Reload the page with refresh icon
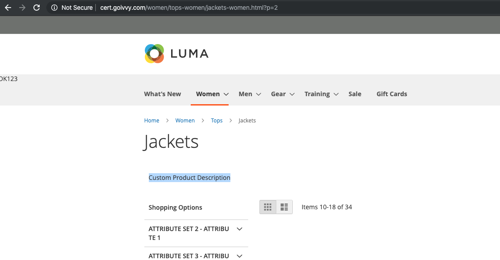The width and height of the screenshot is (500, 260). tap(37, 8)
